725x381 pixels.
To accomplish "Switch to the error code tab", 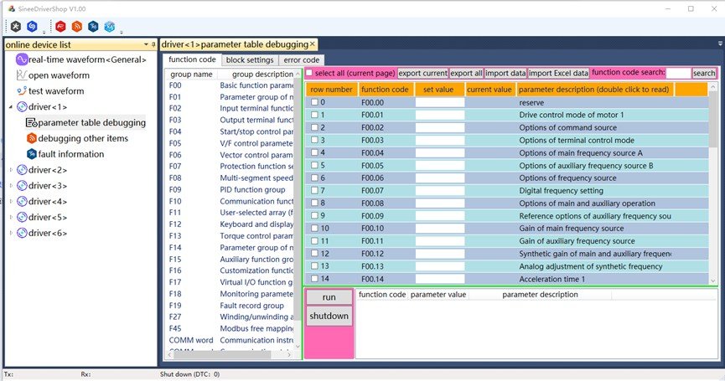I will click(301, 60).
